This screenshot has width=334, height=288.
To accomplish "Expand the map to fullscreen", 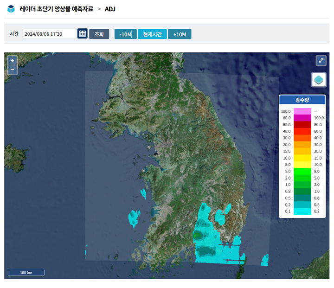I will coord(321,60).
